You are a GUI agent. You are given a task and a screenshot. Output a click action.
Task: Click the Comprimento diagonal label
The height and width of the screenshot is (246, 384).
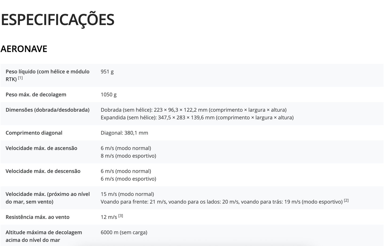(34, 133)
